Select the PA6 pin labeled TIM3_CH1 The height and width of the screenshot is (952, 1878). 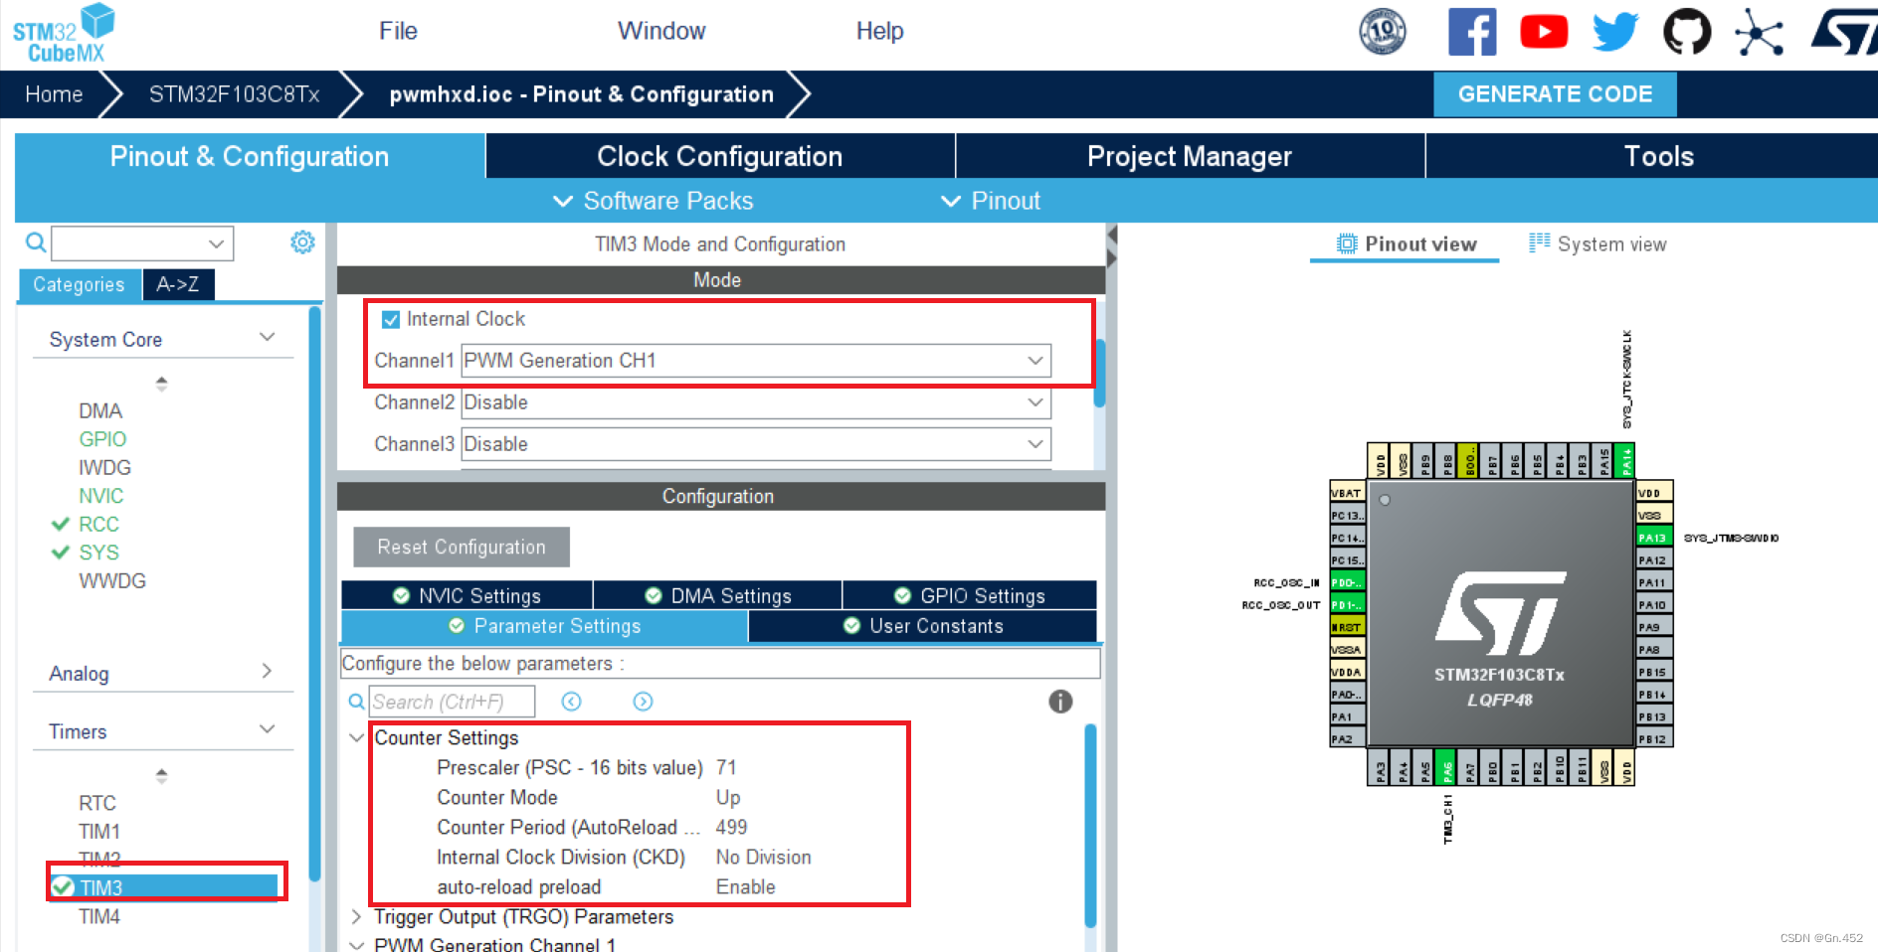[1446, 767]
